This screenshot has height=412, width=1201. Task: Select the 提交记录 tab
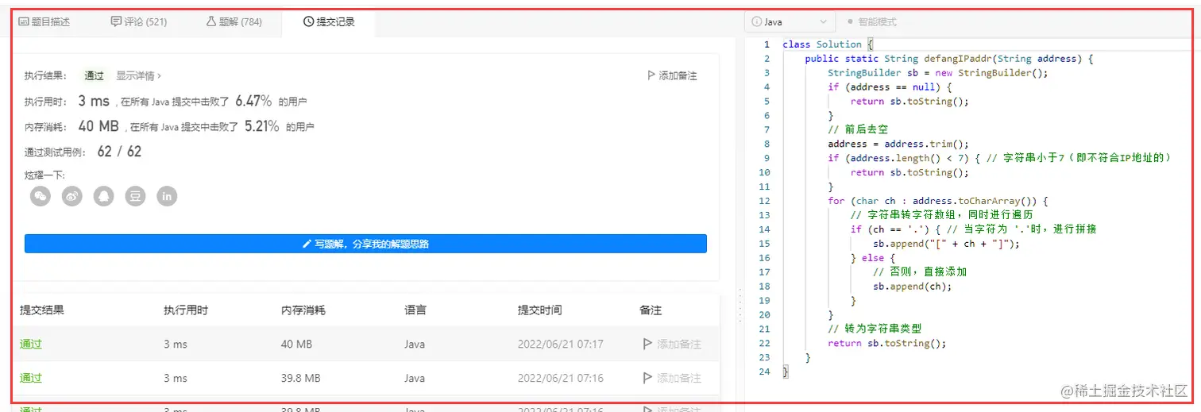[x=329, y=22]
